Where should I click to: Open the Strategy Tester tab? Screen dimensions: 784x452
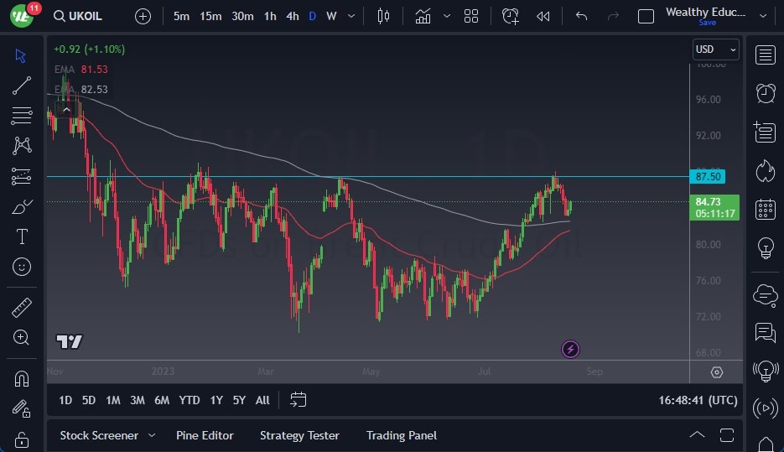(299, 435)
